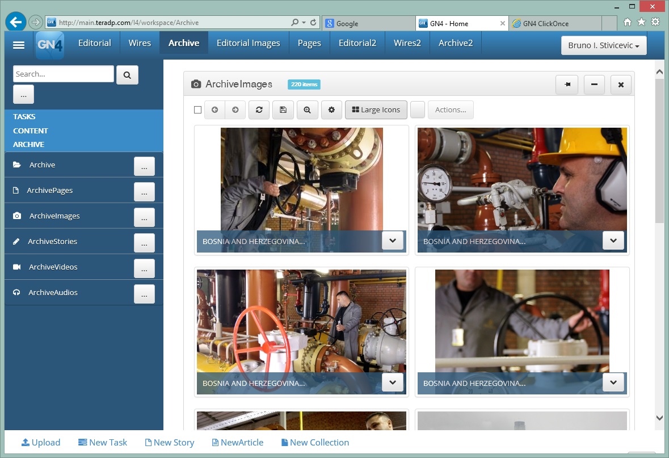Expand dropdown on image with red valve wheel
The height and width of the screenshot is (458, 669).
click(393, 383)
